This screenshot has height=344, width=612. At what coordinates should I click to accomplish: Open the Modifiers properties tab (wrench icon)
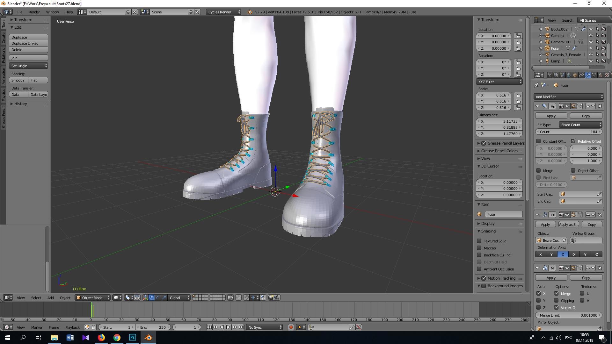(x=588, y=75)
